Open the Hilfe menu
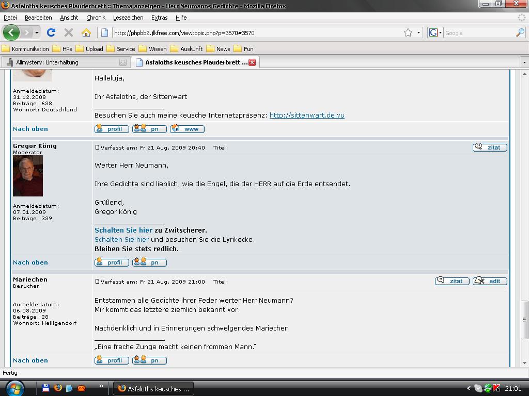529x396 pixels. pyautogui.click(x=181, y=18)
